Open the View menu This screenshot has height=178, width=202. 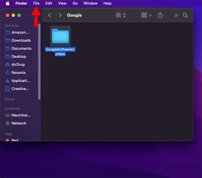click(x=62, y=3)
